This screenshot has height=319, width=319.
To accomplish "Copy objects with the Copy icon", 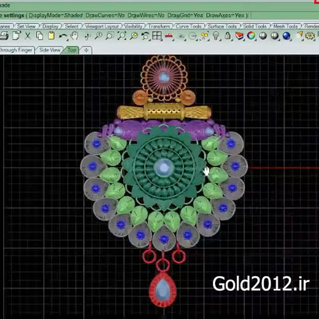I will [40, 36].
